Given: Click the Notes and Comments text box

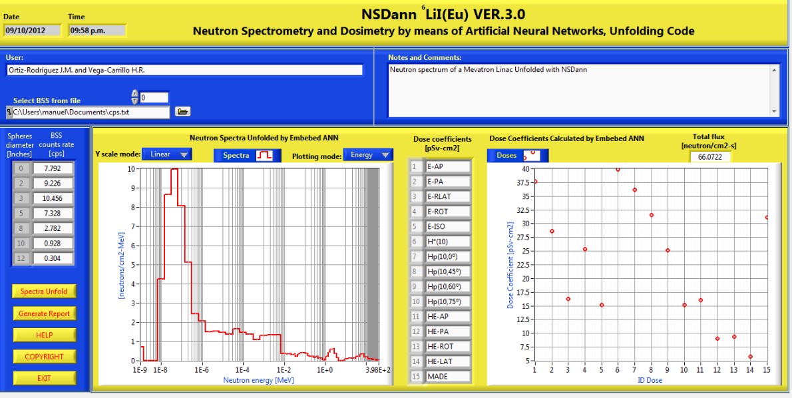Looking at the screenshot, I should (x=579, y=91).
